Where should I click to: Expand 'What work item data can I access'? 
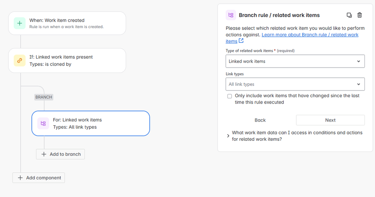(x=228, y=136)
